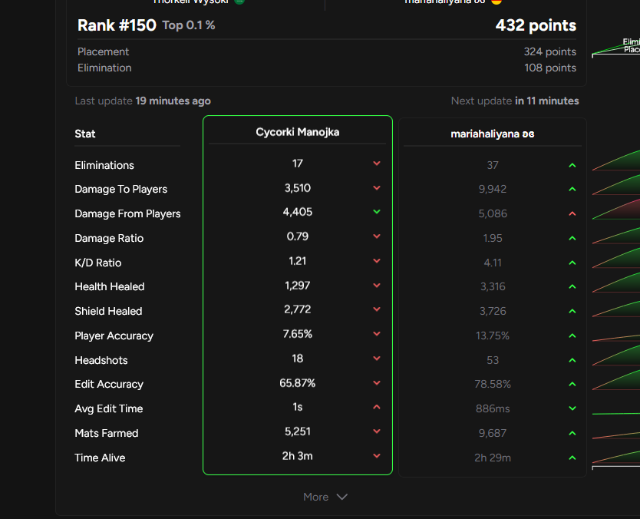Click the red down arrow beside 2h 3m

[377, 456]
